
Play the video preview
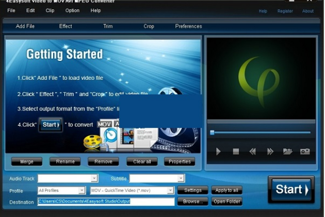[218, 152]
